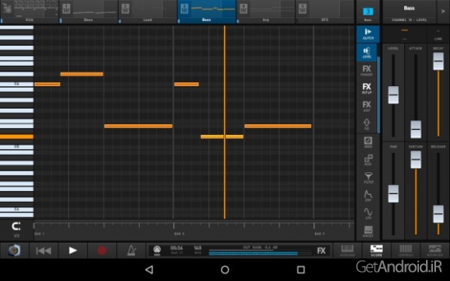Start playback with the play button

(x=73, y=251)
